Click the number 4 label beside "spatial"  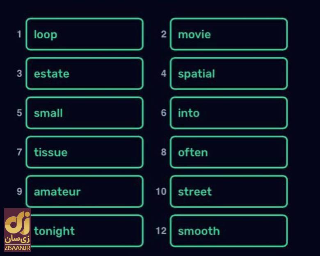click(x=164, y=74)
